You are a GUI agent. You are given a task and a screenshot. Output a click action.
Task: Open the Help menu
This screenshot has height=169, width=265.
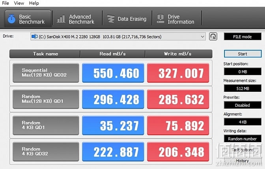pyautogui.click(x=34, y=3)
